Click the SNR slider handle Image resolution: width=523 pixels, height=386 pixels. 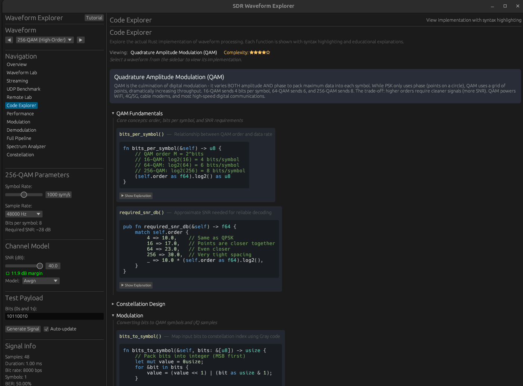click(40, 266)
